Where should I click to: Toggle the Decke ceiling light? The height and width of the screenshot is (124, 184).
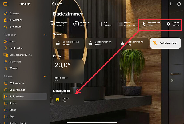pyautogui.click(x=69, y=99)
